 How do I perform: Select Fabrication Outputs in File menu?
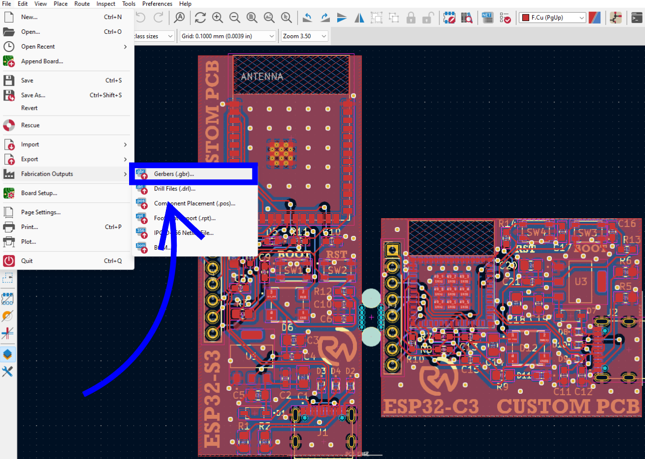coord(67,174)
